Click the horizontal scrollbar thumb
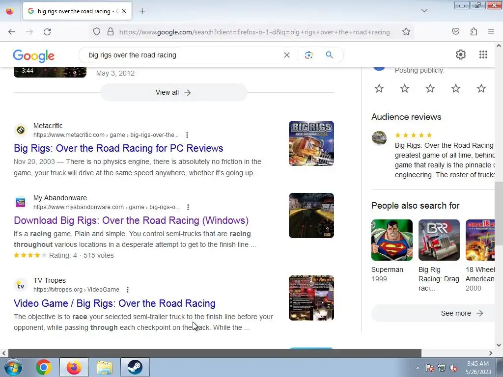This screenshot has width=503, height=377. click(x=215, y=353)
